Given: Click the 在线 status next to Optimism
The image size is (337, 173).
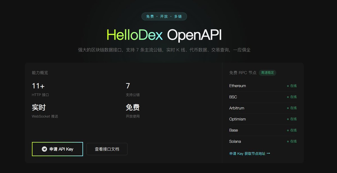Looking at the screenshot, I should (x=292, y=119).
